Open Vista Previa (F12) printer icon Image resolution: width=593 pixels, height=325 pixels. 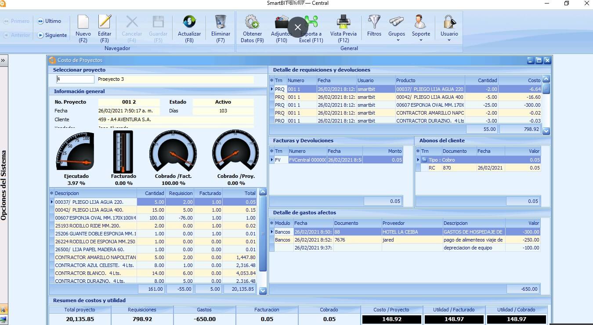coord(344,22)
